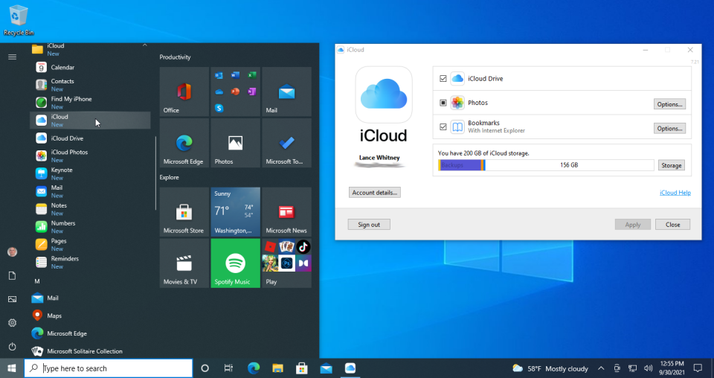
Task: Open Pictures icon in Start sidebar
Action: (x=13, y=299)
